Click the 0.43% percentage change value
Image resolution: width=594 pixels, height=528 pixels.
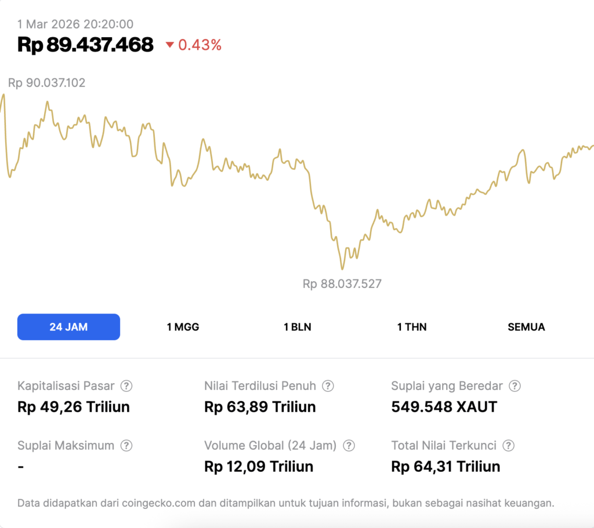click(x=200, y=45)
